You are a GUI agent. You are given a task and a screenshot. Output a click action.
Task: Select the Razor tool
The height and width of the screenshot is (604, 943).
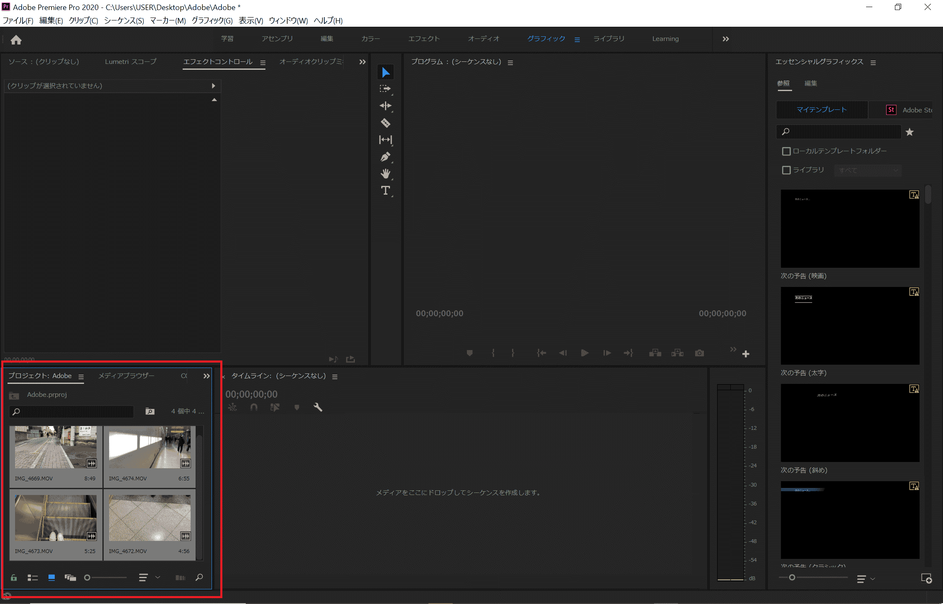[x=385, y=123]
